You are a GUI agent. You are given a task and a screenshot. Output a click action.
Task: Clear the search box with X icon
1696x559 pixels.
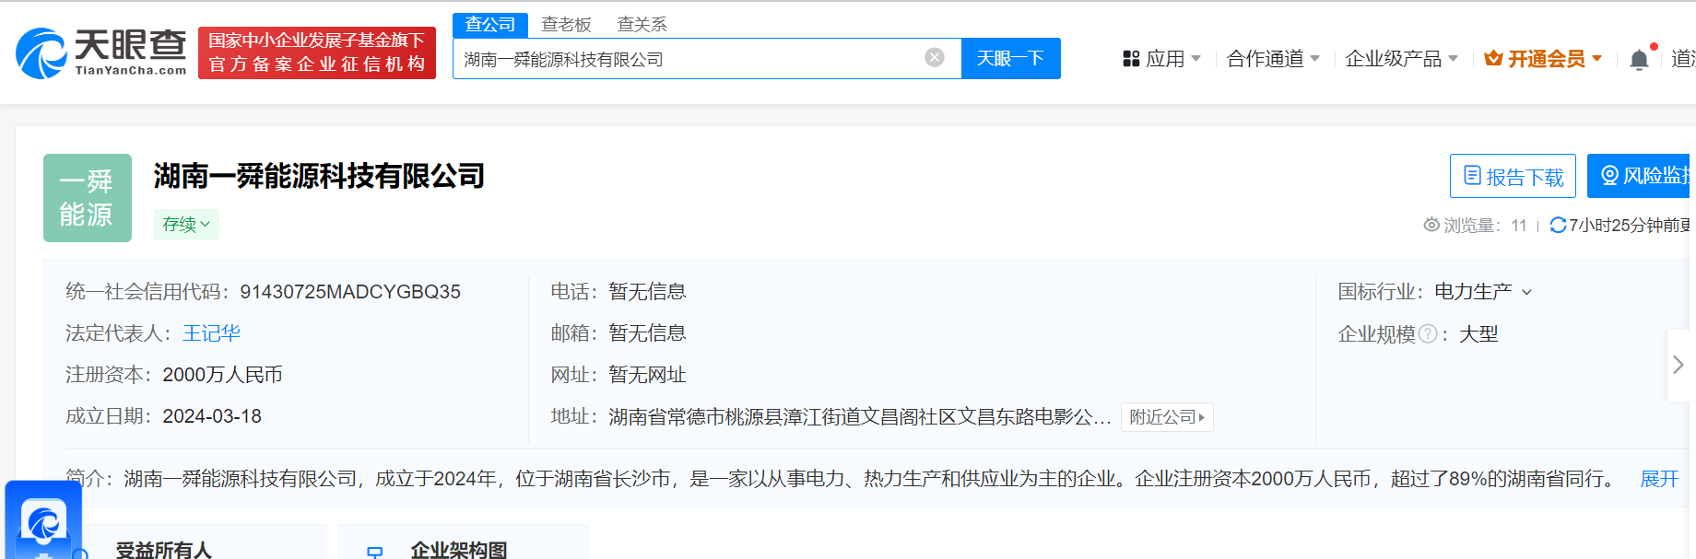coord(934,58)
